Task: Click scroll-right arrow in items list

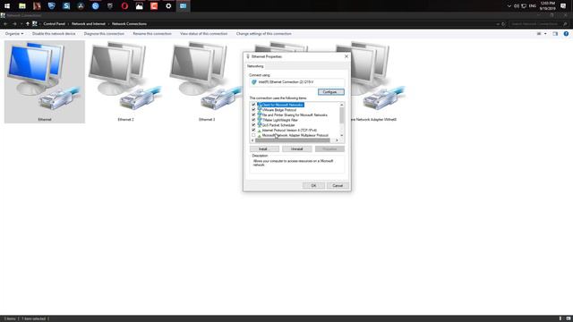Action: click(337, 140)
